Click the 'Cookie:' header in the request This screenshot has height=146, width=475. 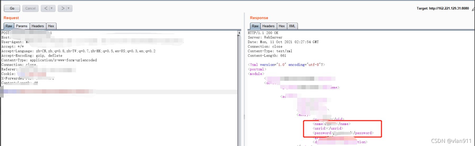pos(24,74)
